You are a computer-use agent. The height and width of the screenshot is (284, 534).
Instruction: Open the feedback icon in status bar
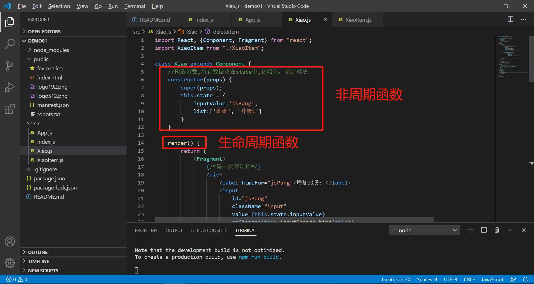[x=513, y=279]
